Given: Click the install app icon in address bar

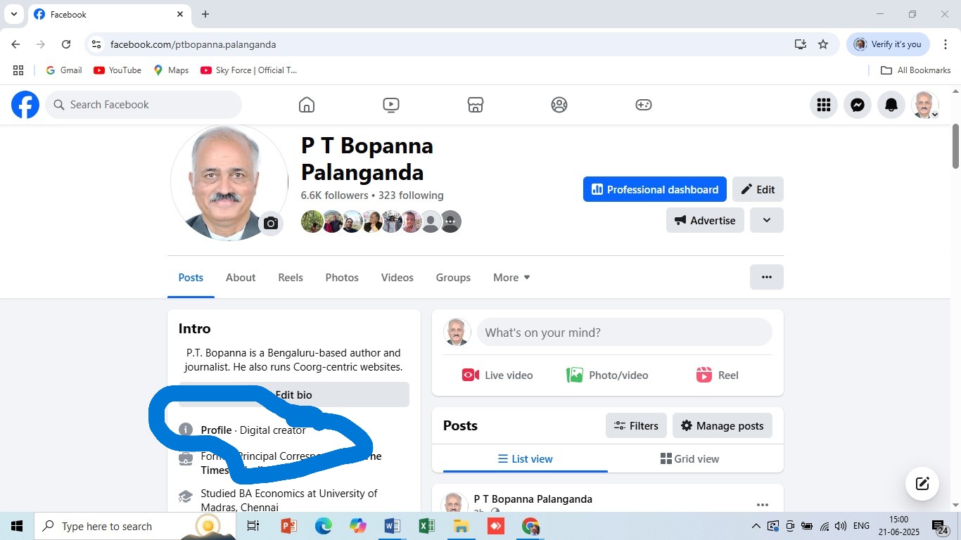Looking at the screenshot, I should [x=801, y=44].
